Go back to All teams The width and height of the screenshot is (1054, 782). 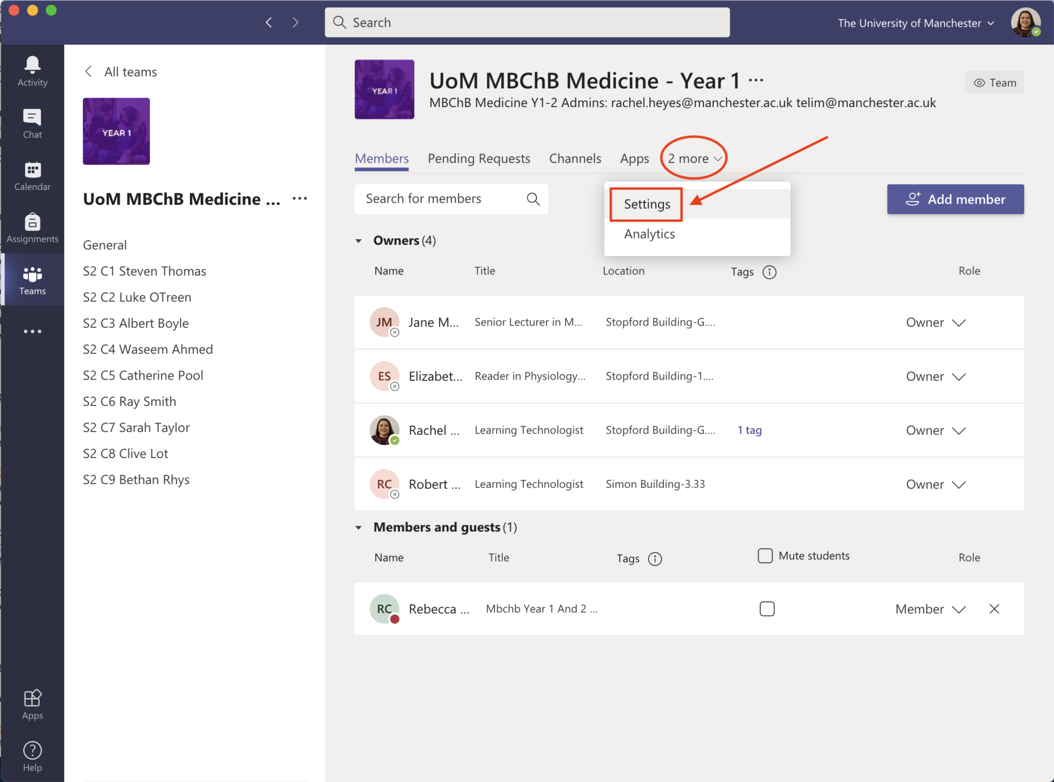120,72
